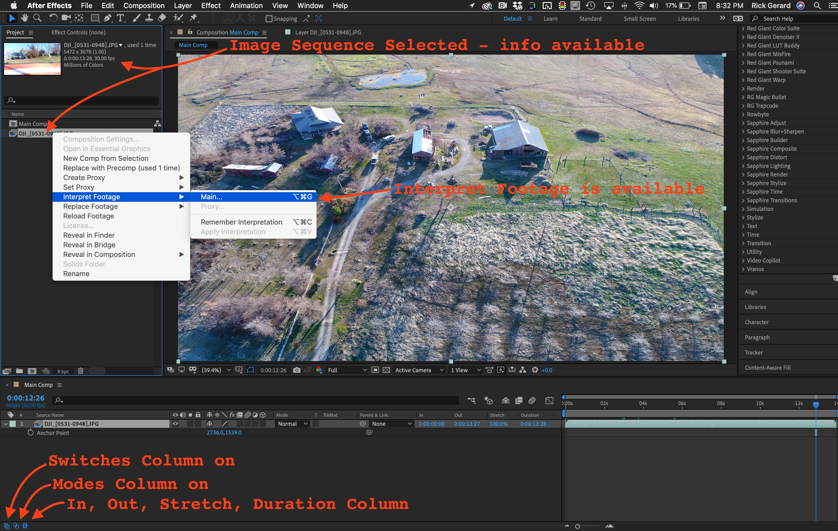Enable the Snapping checkbox
The height and width of the screenshot is (531, 838).
click(x=269, y=19)
